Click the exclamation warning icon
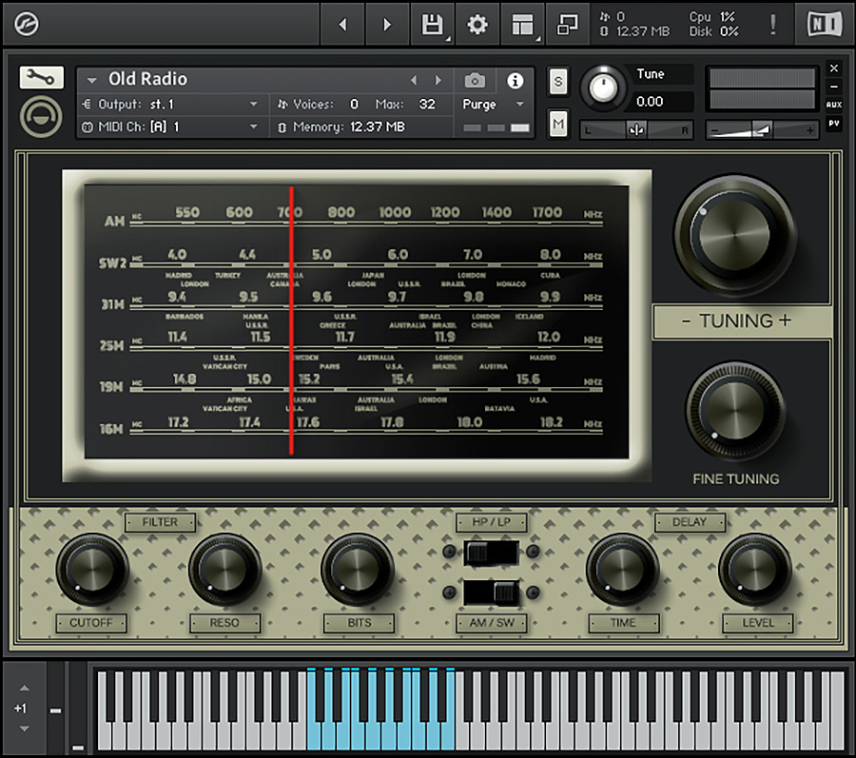This screenshot has height=758, width=856. click(772, 24)
